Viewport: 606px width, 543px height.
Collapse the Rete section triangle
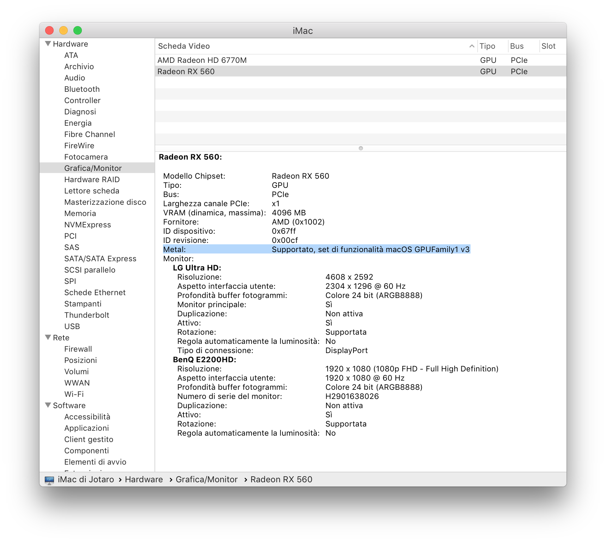coord(48,338)
